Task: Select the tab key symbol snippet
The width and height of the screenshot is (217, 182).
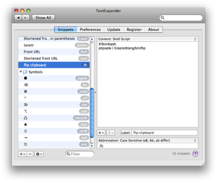Action: (54, 138)
